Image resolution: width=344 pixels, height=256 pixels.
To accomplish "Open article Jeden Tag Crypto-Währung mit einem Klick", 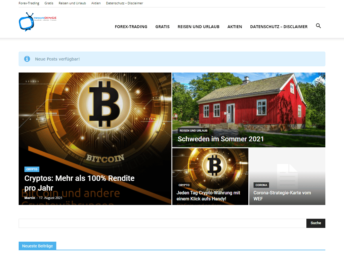I will coord(208,196).
